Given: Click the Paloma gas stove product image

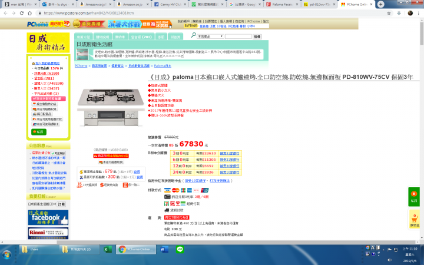Looking at the screenshot, I should pos(111,107).
